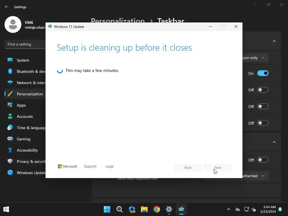Open Time & language clock icon
Image resolution: width=288 pixels, height=216 pixels.
(x=10, y=127)
